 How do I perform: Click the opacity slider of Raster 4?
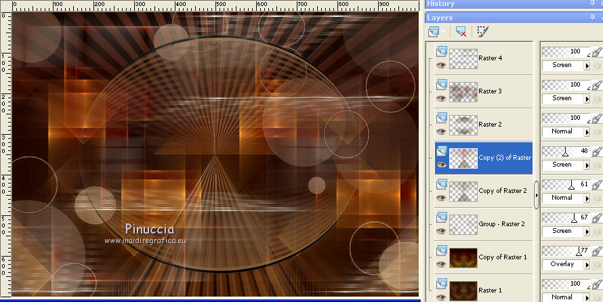(x=566, y=52)
